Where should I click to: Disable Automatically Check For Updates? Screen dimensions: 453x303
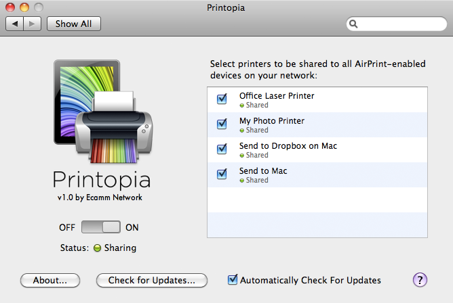coord(233,280)
